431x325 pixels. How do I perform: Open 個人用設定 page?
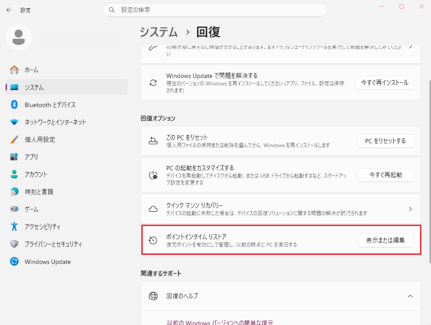pos(66,139)
